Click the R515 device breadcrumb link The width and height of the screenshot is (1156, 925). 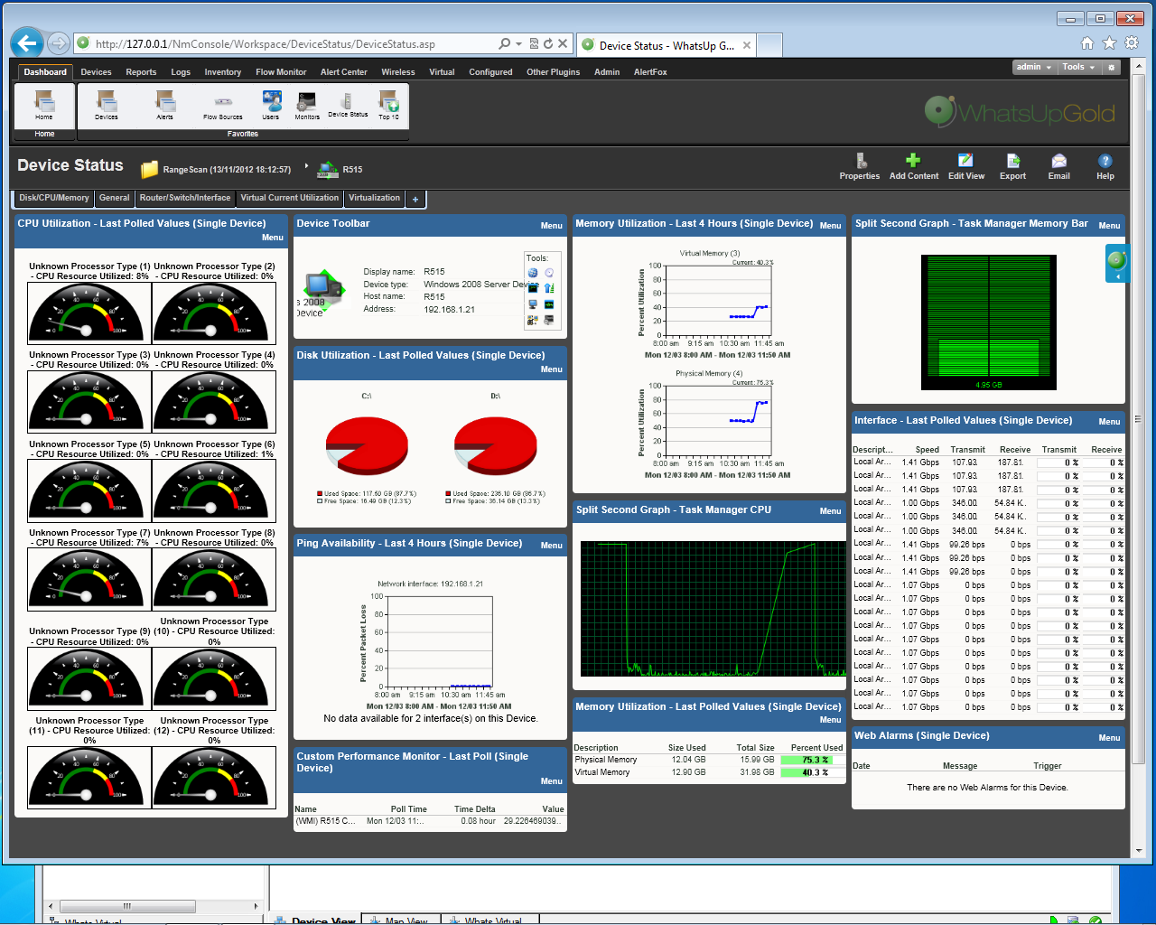(x=352, y=170)
